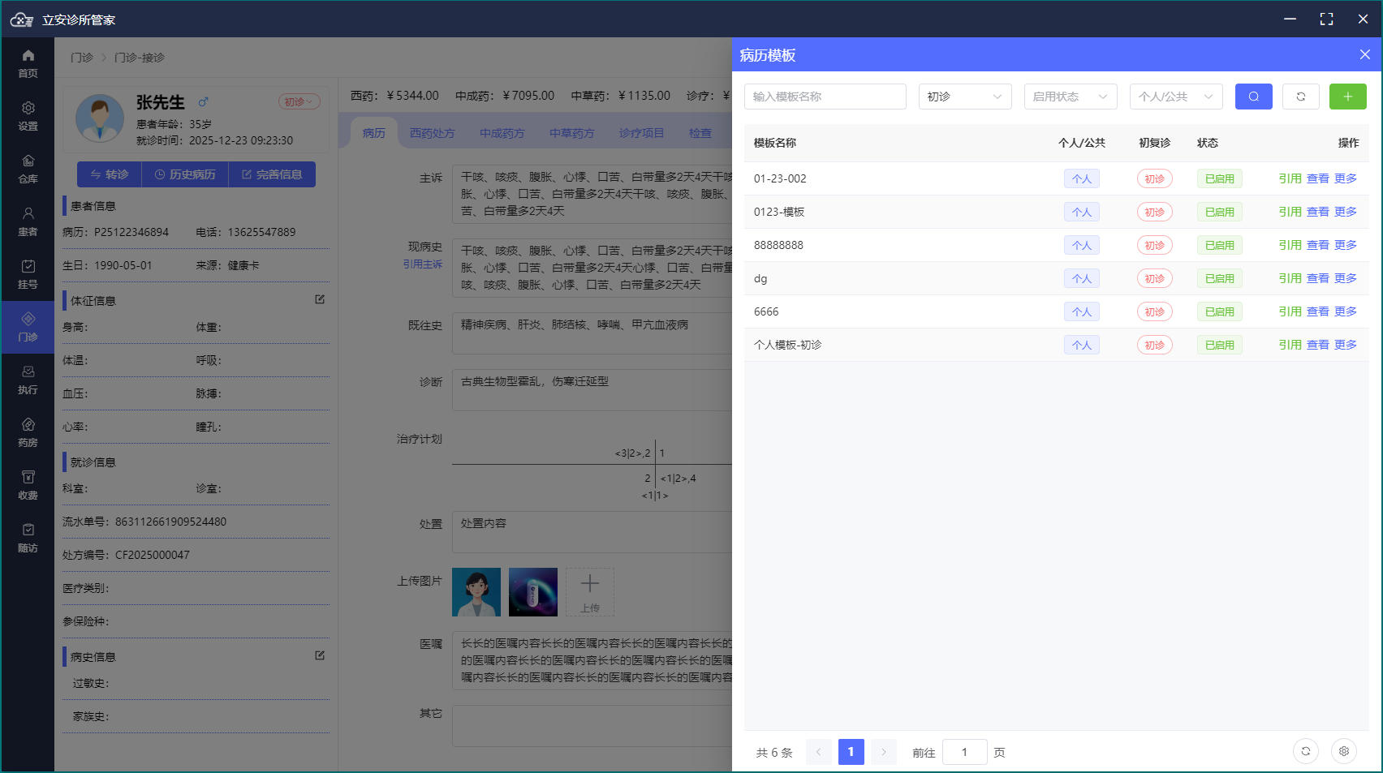Click the table refresh icon at bottom
This screenshot has width=1383, height=773.
pos(1305,751)
